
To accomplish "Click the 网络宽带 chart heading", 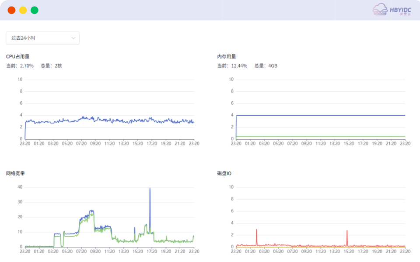I will [x=15, y=173].
